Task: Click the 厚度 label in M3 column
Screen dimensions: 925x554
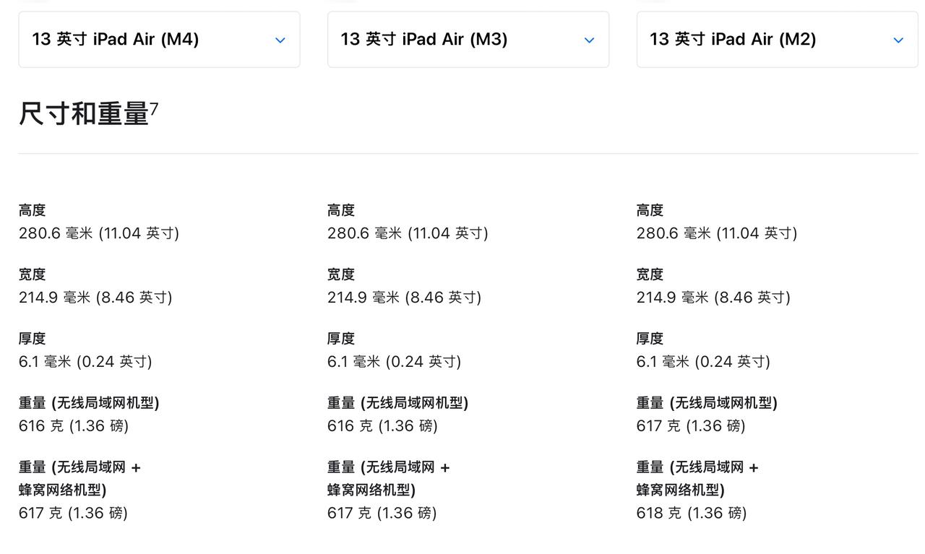Action: 341,339
